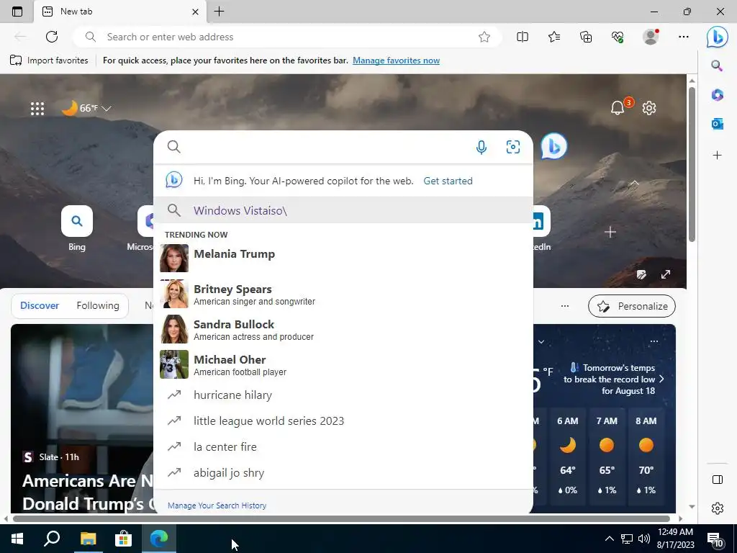Viewport: 737px width, 553px height.
Task: Click Get started for Bing copilot
Action: [448, 181]
